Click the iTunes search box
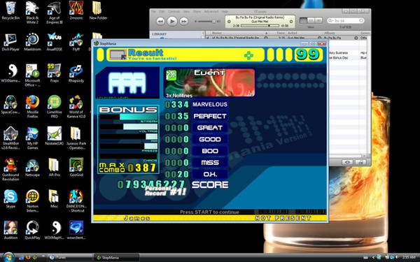420x262 pixels. [x=346, y=20]
